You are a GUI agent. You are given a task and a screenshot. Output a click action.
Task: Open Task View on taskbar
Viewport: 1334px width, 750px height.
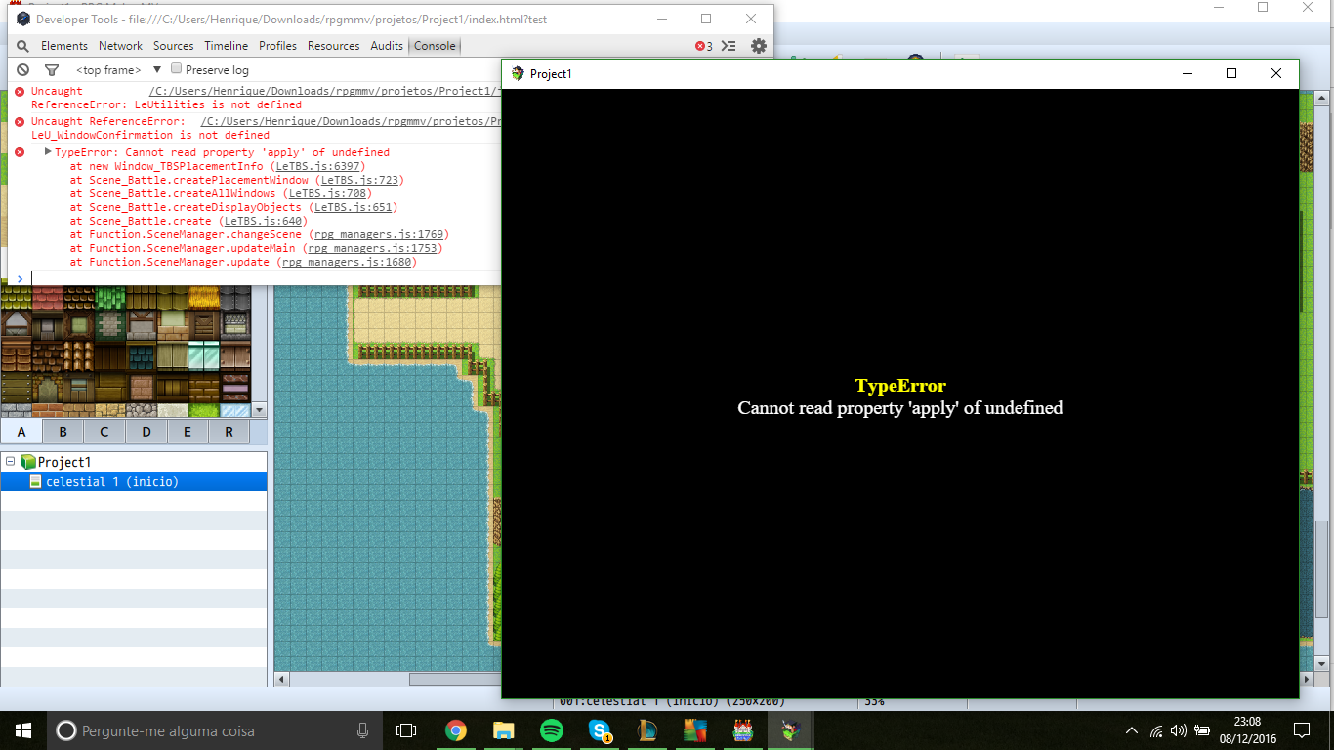[x=406, y=730]
